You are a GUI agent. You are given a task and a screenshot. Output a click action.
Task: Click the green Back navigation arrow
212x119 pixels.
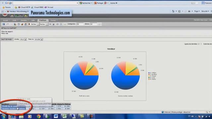coord(17,16)
